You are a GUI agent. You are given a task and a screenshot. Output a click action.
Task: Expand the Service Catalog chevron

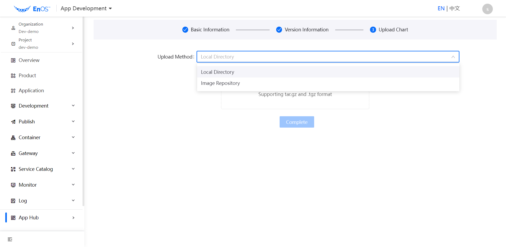[73, 169]
